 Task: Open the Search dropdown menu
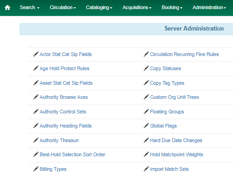30,7
